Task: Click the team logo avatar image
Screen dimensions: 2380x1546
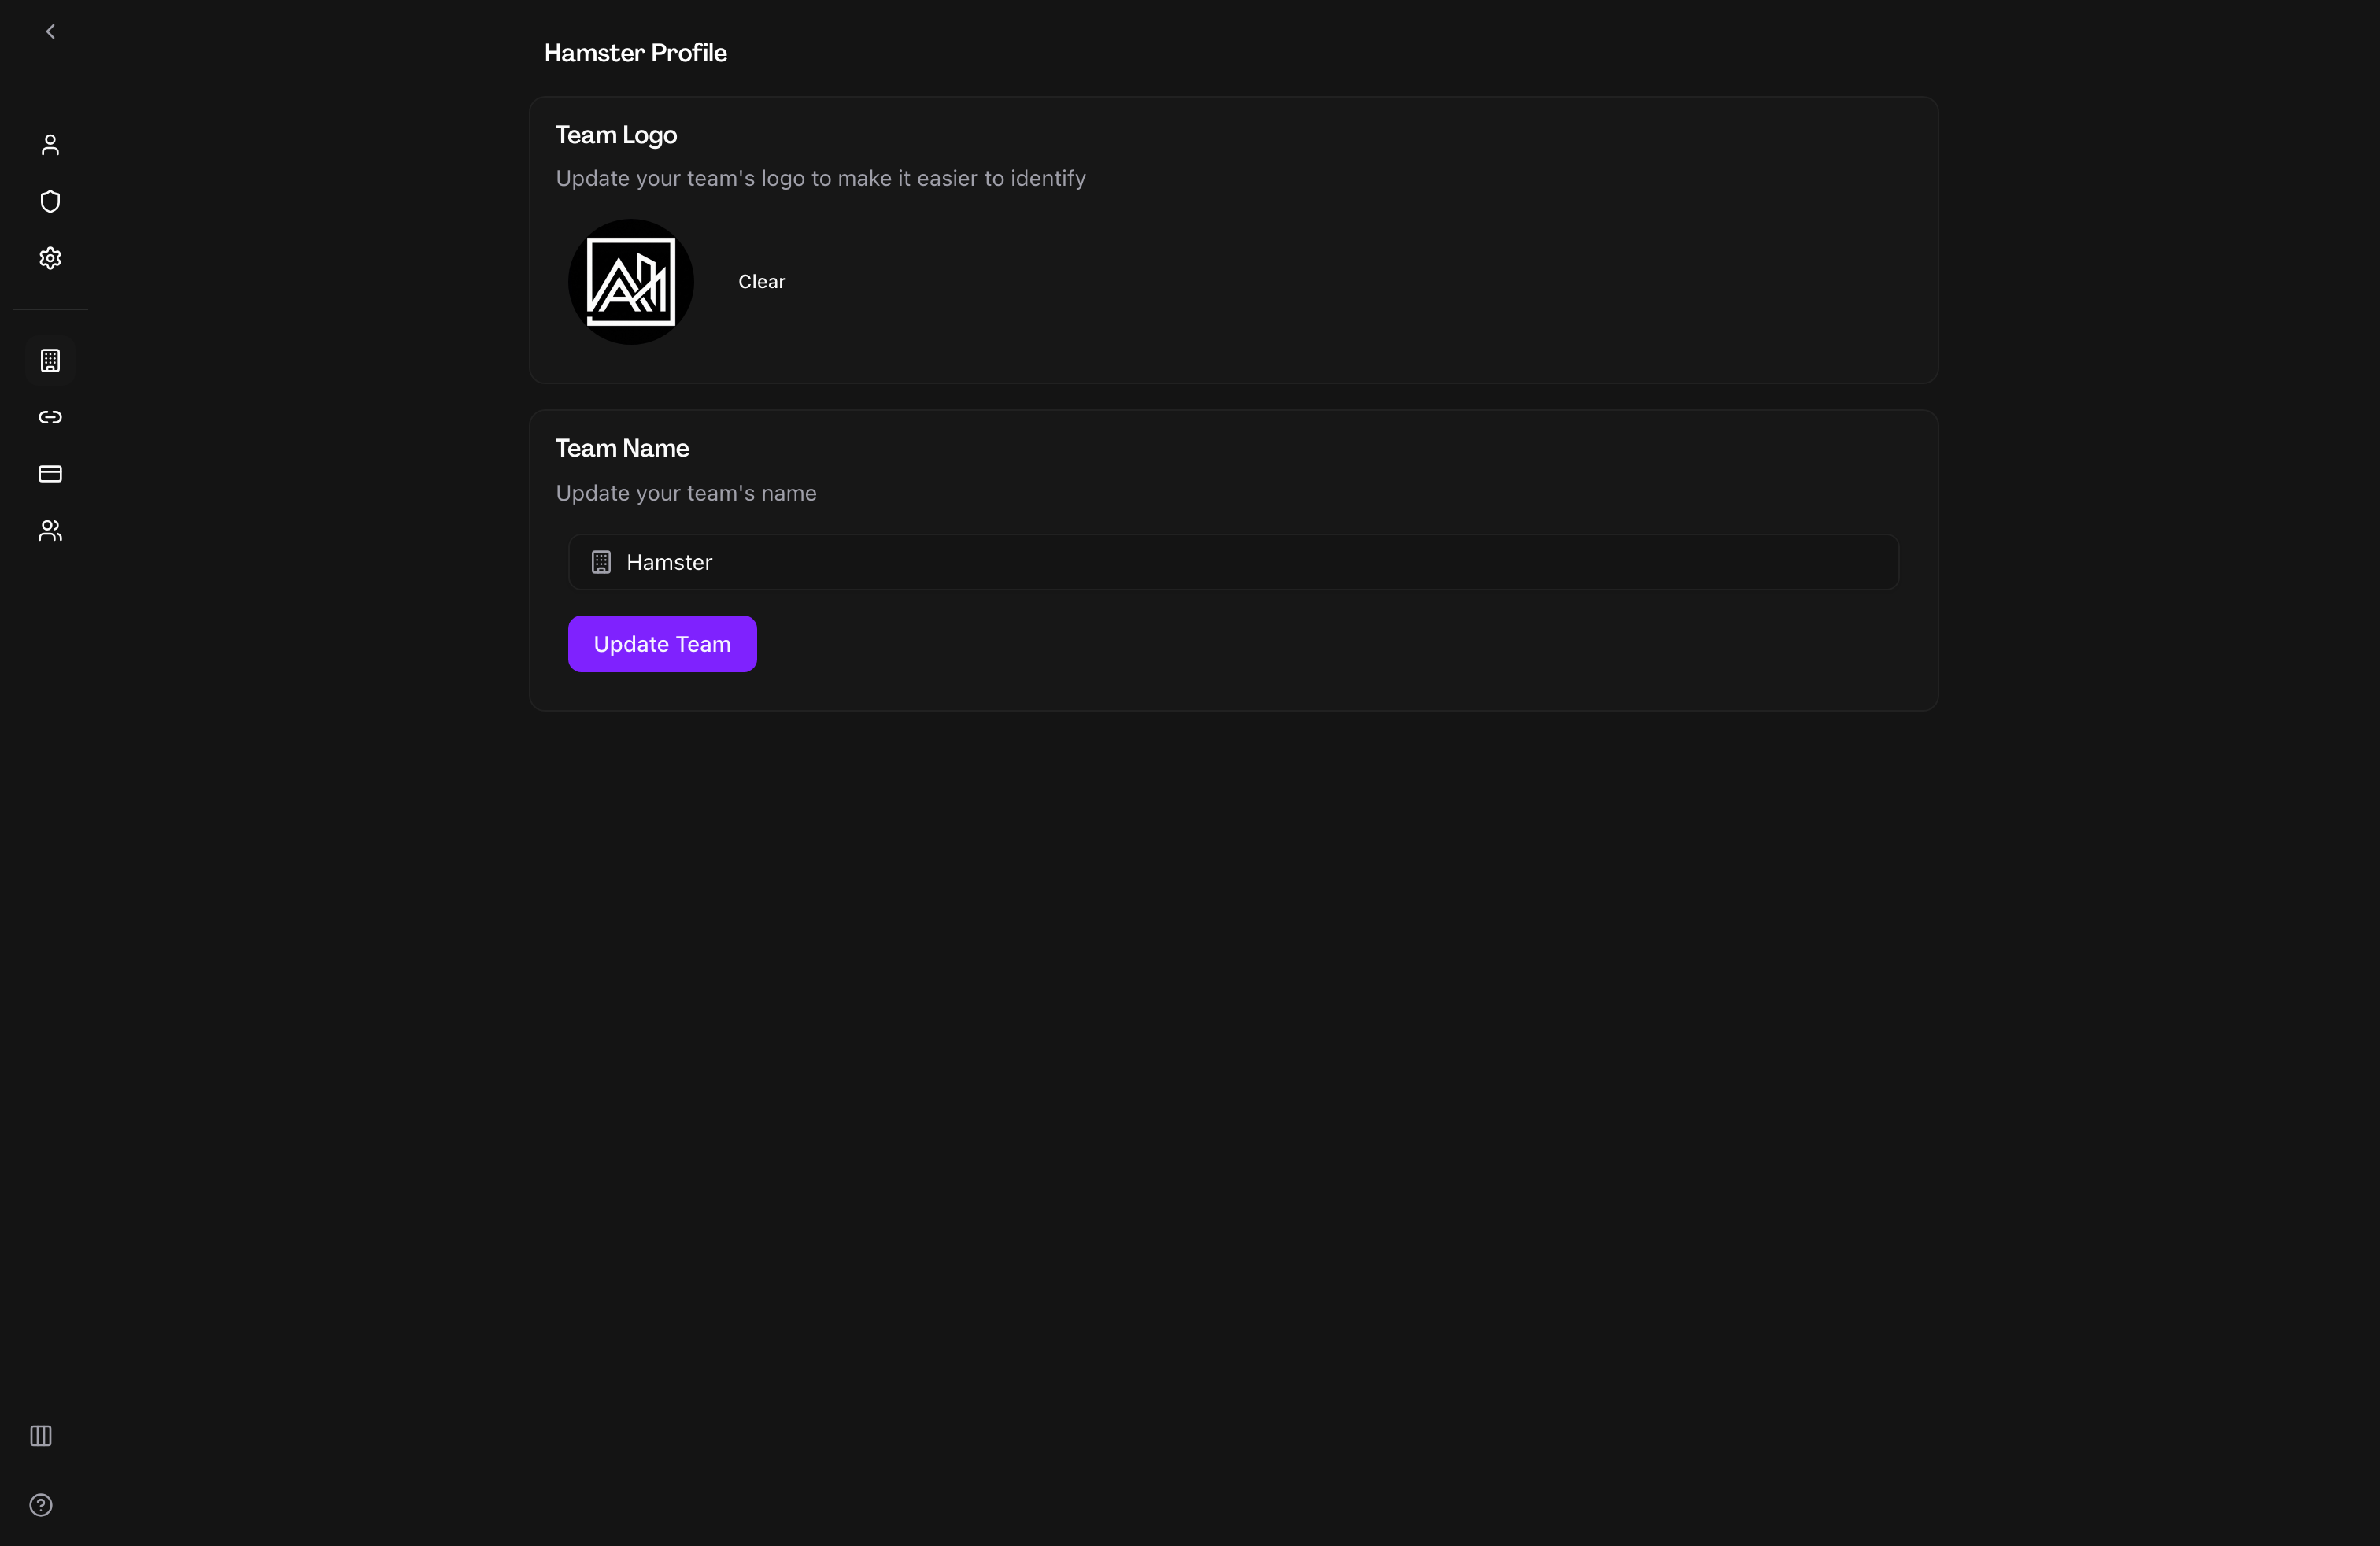Action: pyautogui.click(x=631, y=282)
